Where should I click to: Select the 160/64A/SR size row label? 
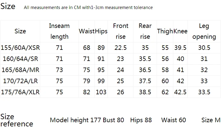click(21, 59)
